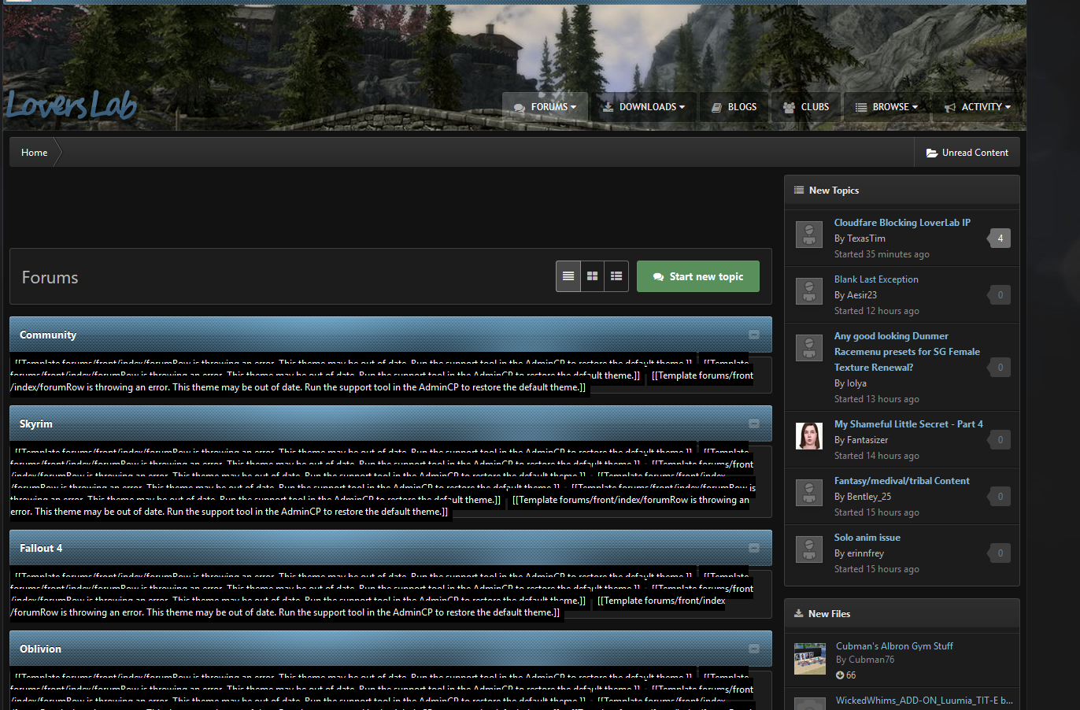This screenshot has width=1080, height=710.
Task: Select the table view layout icon
Action: [568, 276]
